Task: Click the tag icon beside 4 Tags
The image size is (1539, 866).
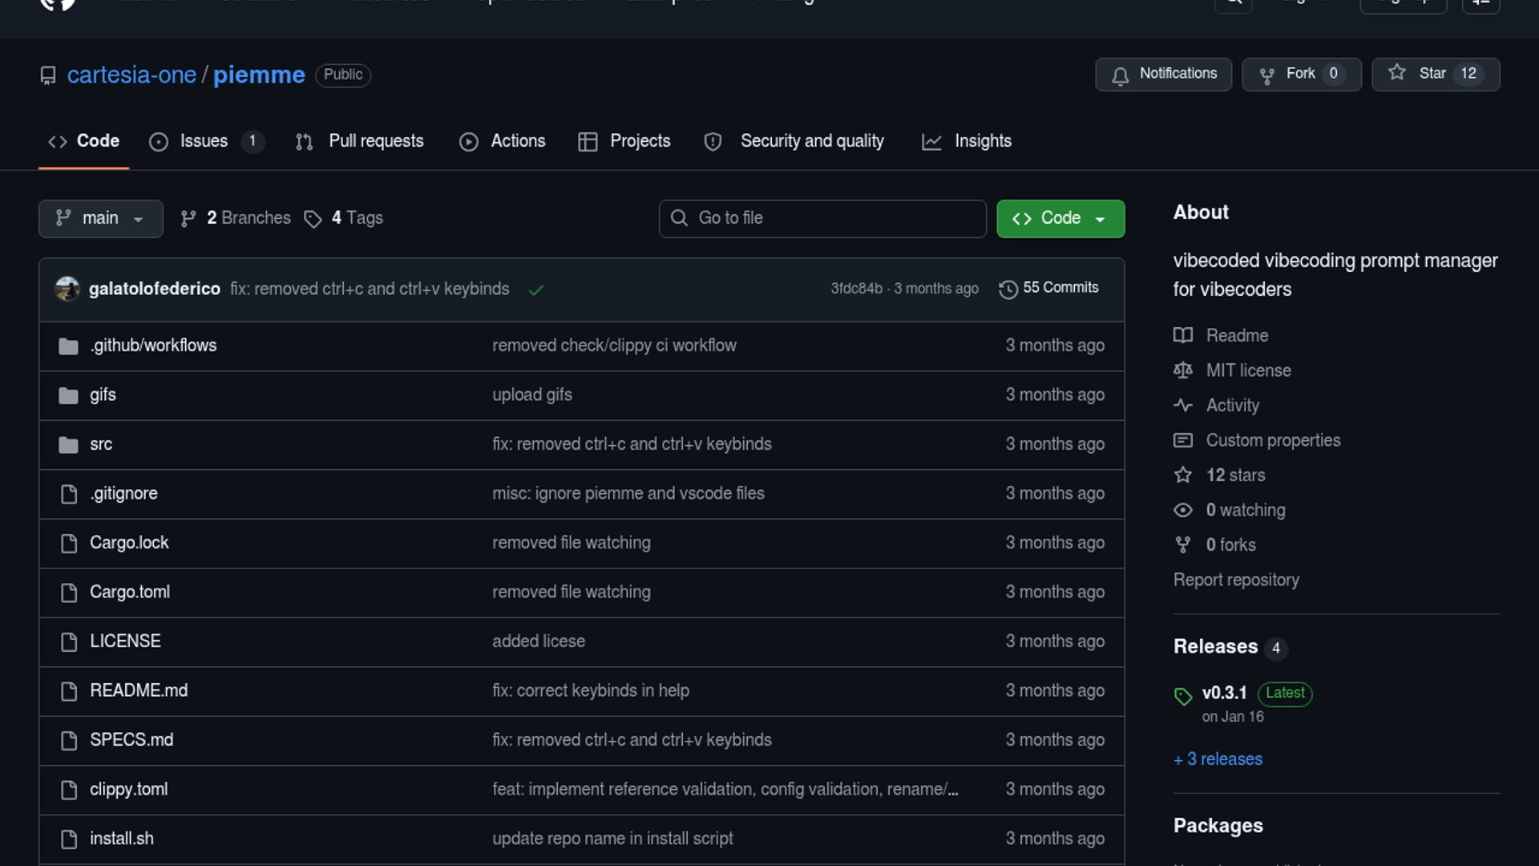Action: pos(313,219)
